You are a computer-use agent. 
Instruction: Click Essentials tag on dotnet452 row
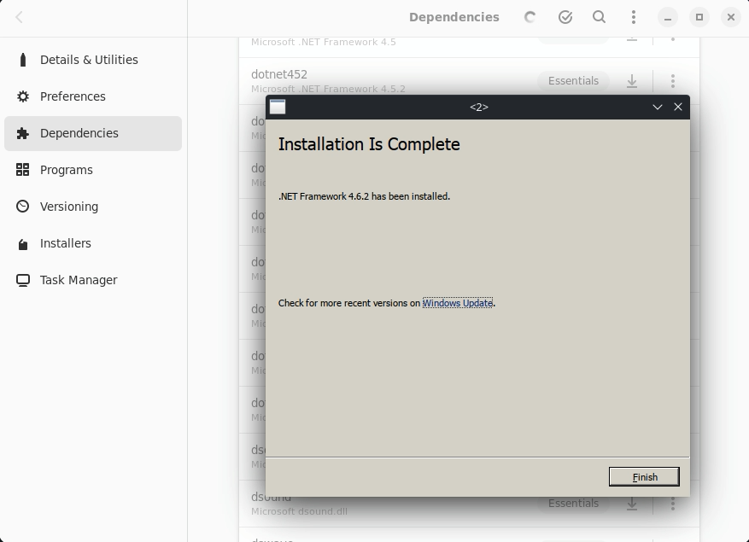click(x=573, y=81)
